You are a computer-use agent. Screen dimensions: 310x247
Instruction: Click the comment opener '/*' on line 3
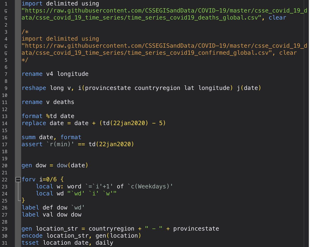(x=25, y=32)
